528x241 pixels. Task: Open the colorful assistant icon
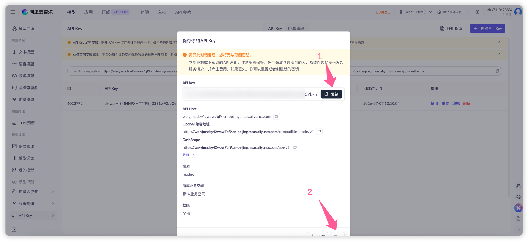click(518, 208)
